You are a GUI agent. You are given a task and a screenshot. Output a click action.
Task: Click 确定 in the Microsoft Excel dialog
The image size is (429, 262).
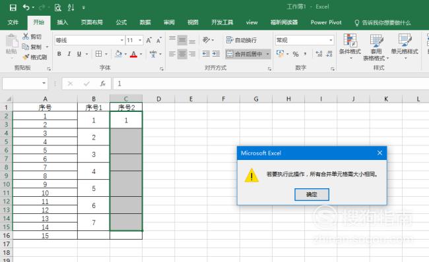point(312,195)
